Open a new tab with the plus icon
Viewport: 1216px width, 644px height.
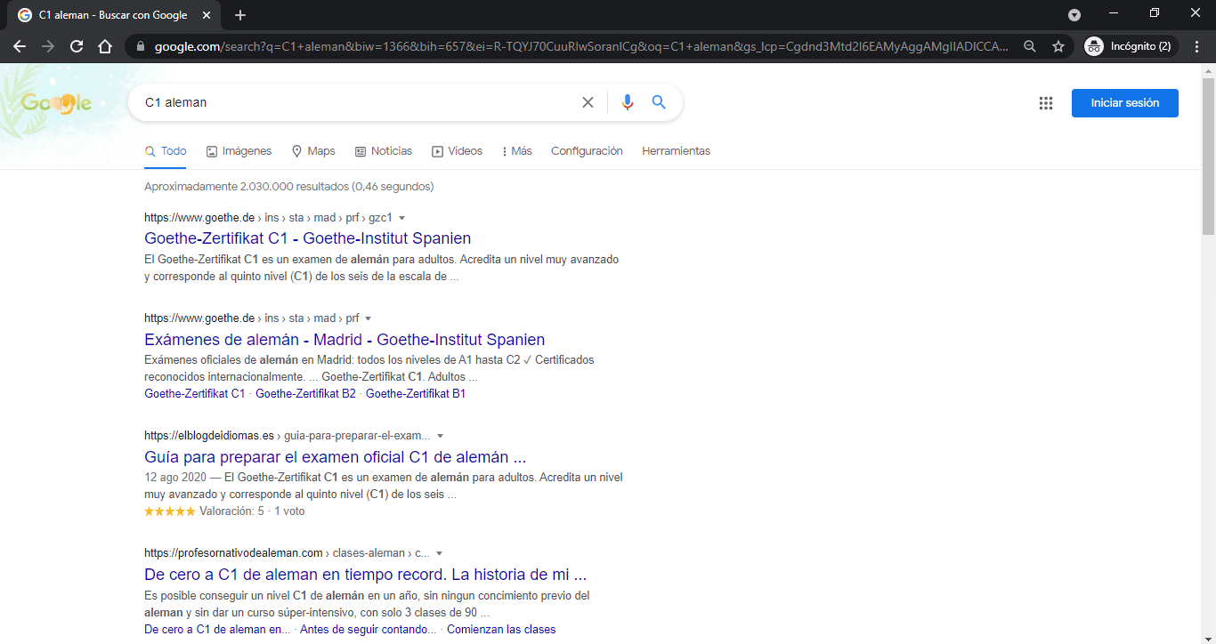(240, 15)
